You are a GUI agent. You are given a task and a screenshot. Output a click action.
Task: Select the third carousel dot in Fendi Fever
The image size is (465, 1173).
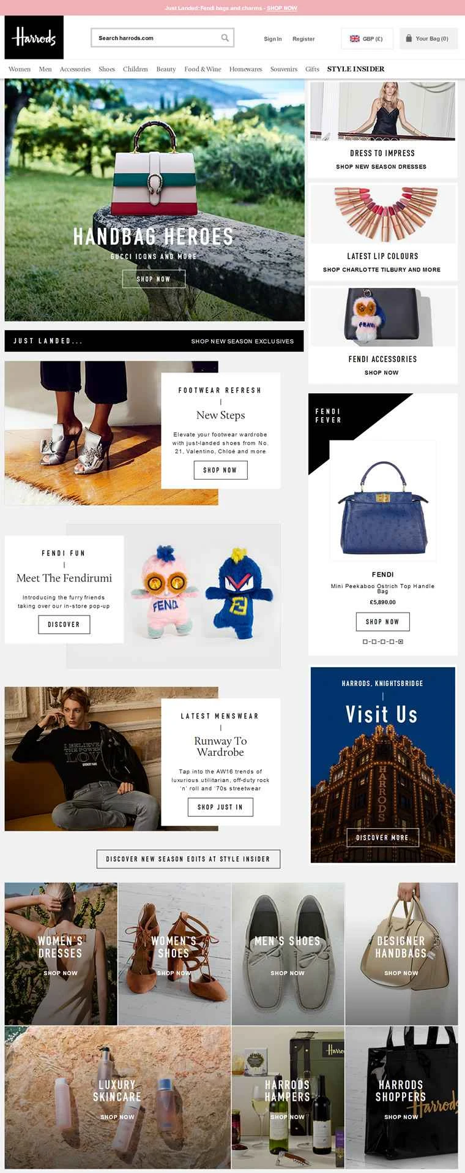coord(383,642)
